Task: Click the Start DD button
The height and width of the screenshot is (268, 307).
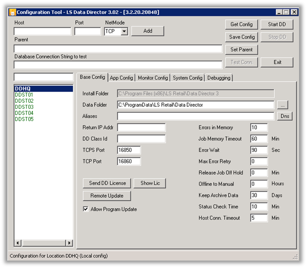Action: point(277,24)
